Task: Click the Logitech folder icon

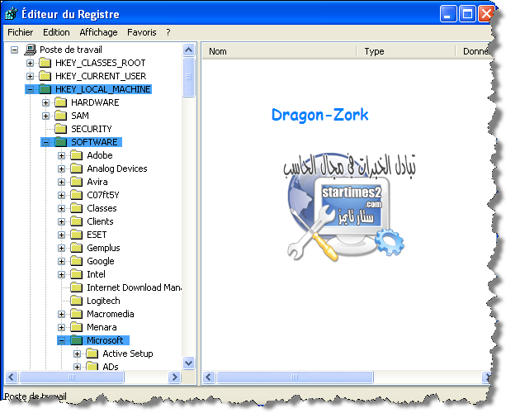Action: coord(77,301)
